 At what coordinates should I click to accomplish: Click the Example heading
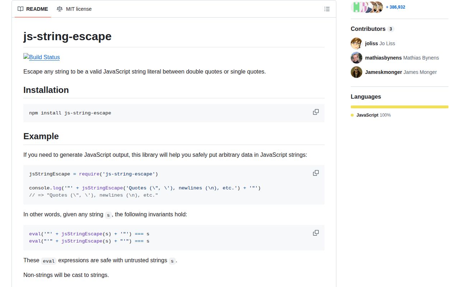(41, 136)
